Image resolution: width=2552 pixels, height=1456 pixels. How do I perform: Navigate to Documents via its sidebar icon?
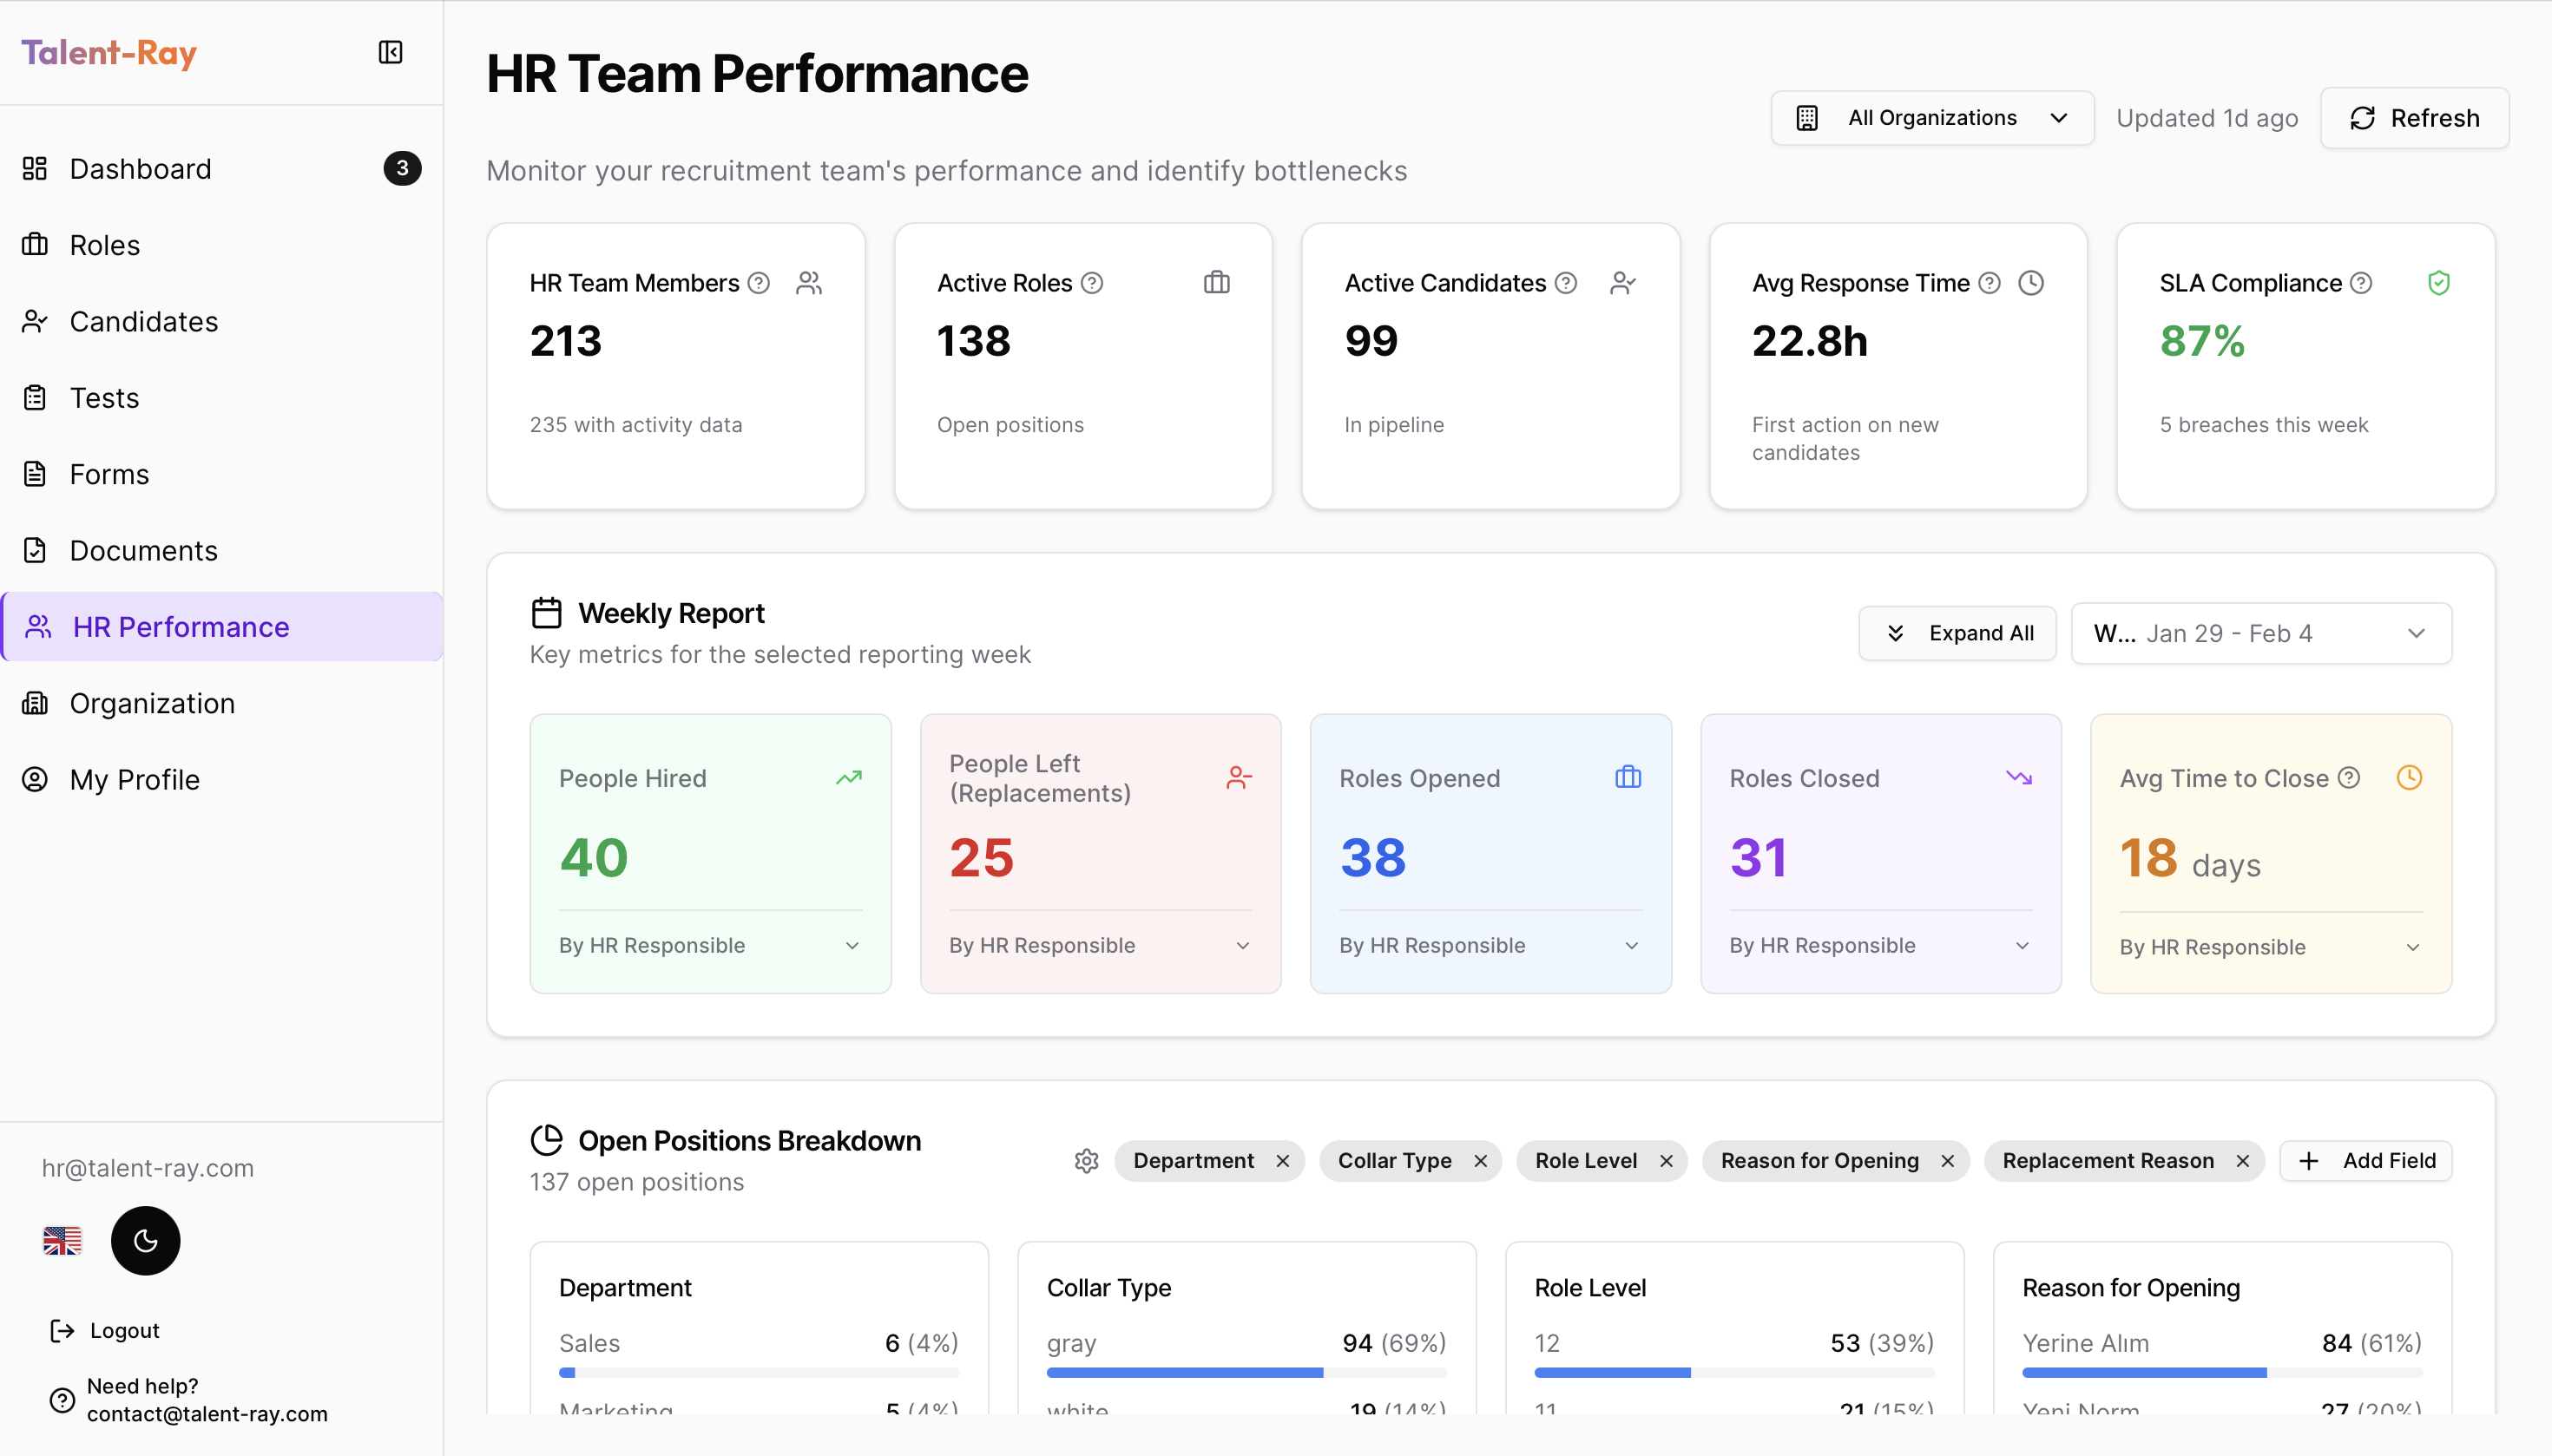(x=143, y=550)
